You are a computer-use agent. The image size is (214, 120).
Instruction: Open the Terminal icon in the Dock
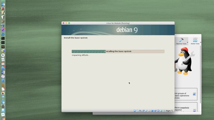[3, 38]
